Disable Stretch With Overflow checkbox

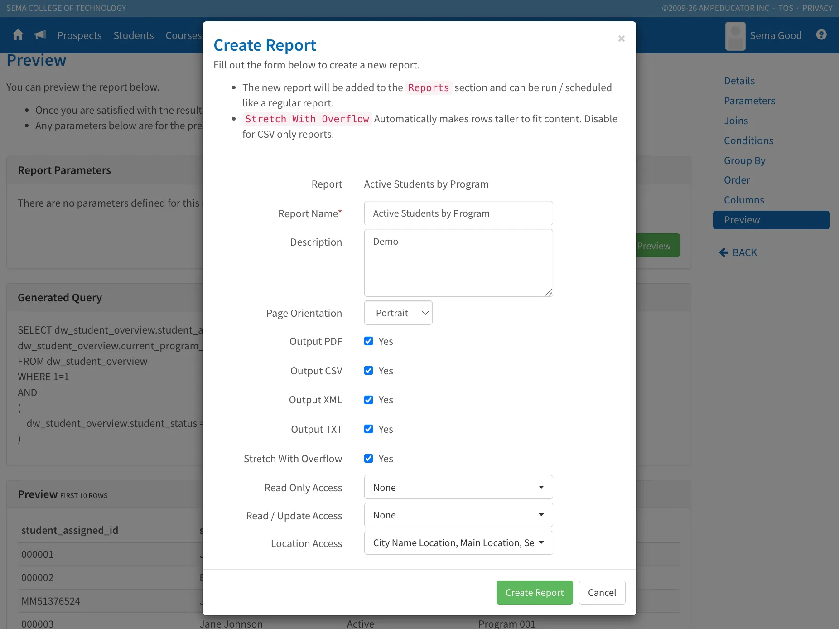pyautogui.click(x=369, y=459)
